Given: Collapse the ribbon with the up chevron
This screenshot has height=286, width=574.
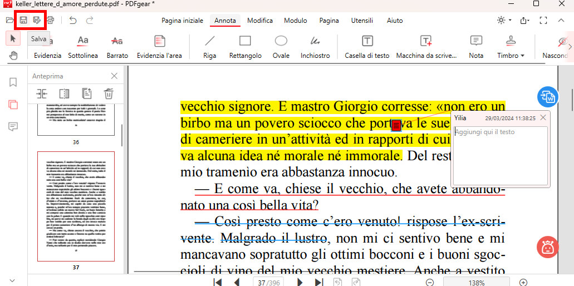Looking at the screenshot, I should 561,21.
